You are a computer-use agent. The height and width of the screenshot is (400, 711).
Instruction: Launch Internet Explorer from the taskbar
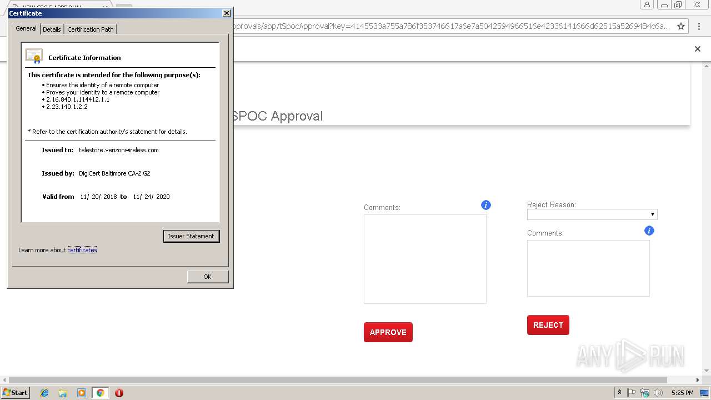click(x=44, y=393)
